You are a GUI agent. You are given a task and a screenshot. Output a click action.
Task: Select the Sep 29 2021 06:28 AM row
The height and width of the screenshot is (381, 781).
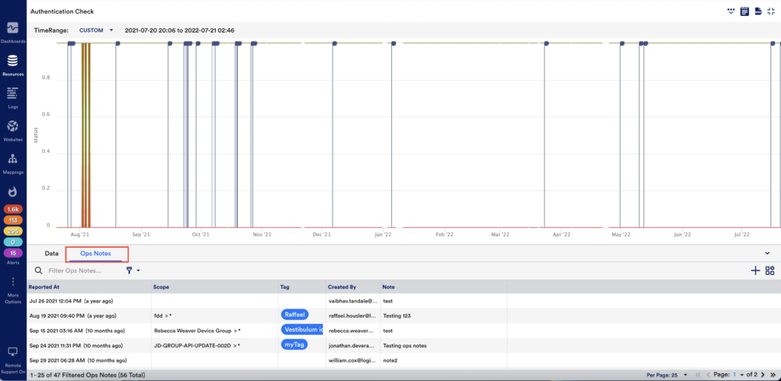[x=404, y=360]
